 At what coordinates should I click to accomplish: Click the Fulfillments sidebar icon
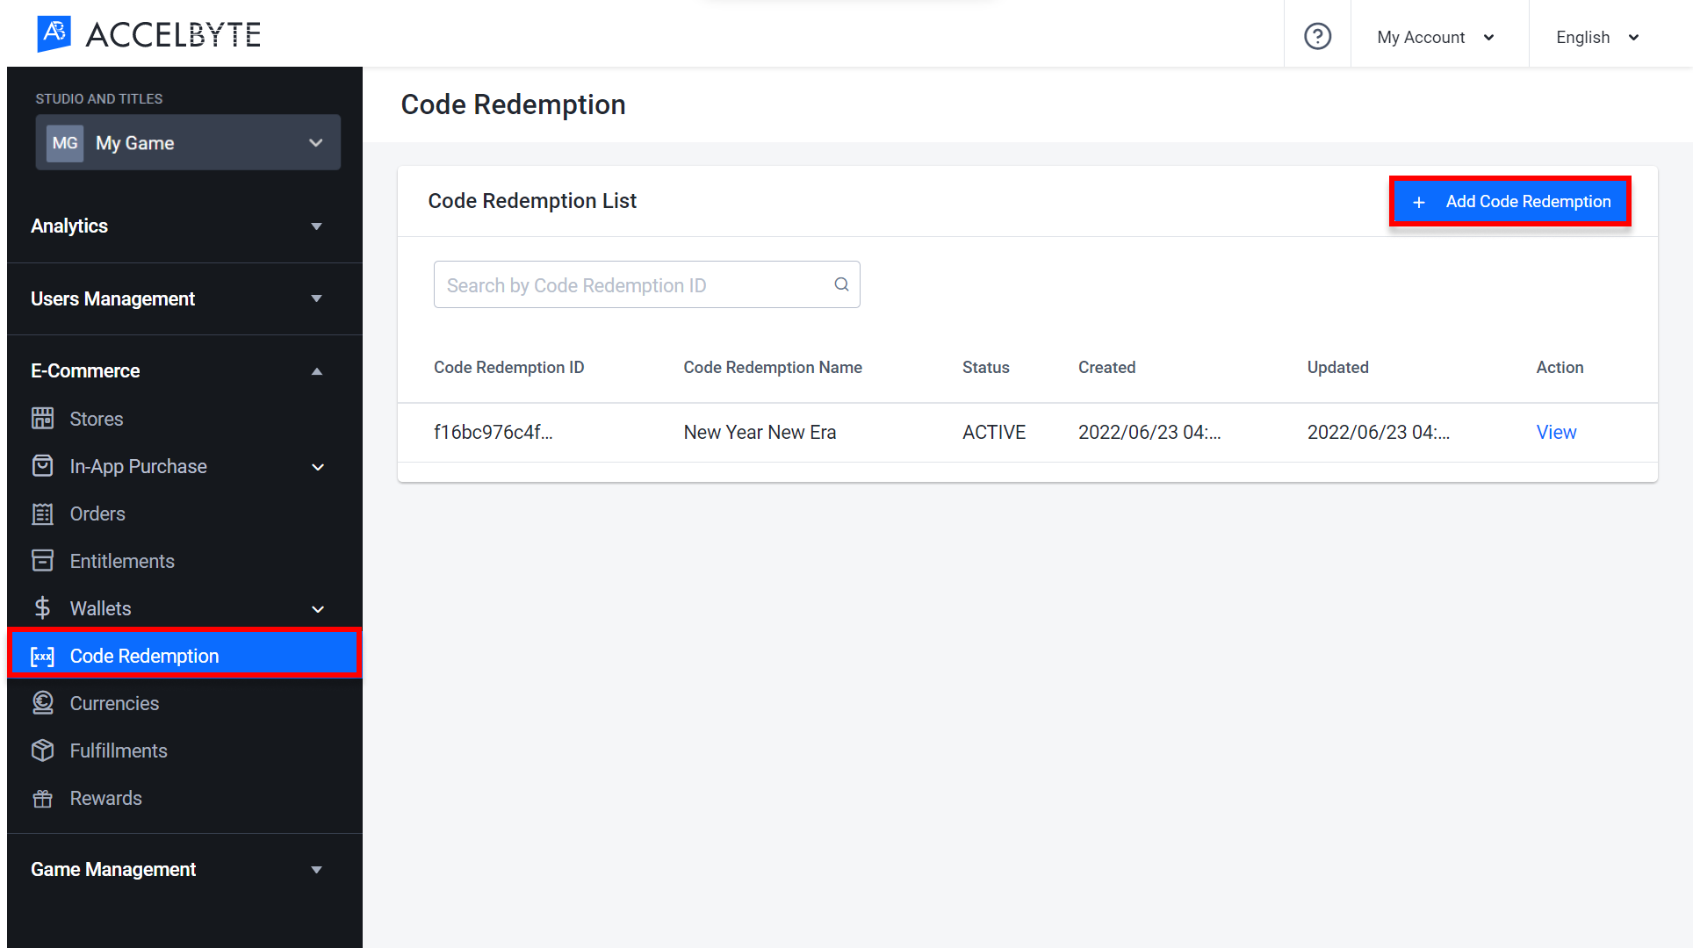[x=43, y=750]
